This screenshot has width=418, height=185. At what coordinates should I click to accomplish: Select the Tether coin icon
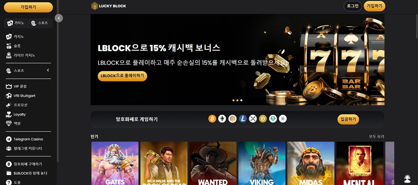(273, 119)
